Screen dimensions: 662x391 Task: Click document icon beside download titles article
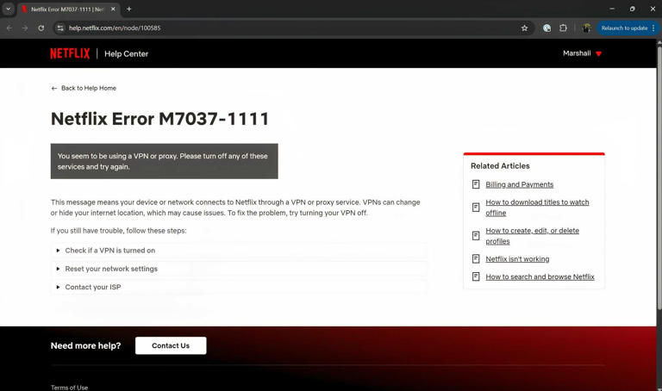pos(476,208)
